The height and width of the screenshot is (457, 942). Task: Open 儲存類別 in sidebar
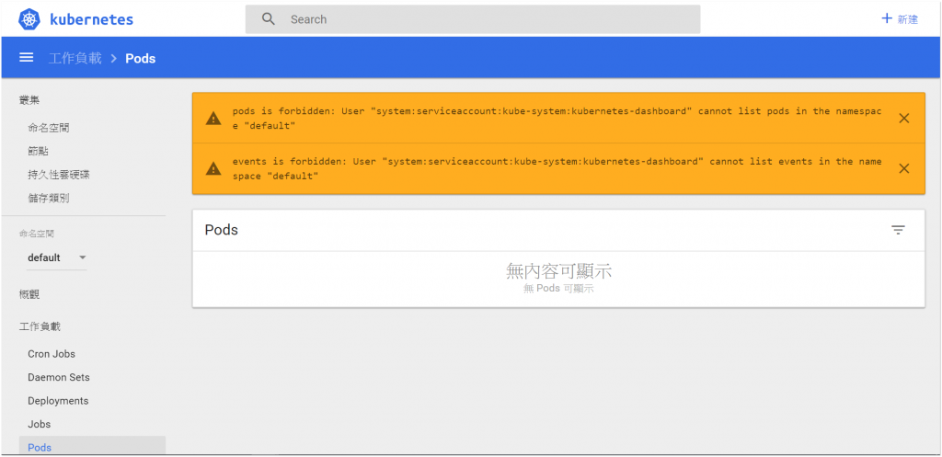coord(49,199)
